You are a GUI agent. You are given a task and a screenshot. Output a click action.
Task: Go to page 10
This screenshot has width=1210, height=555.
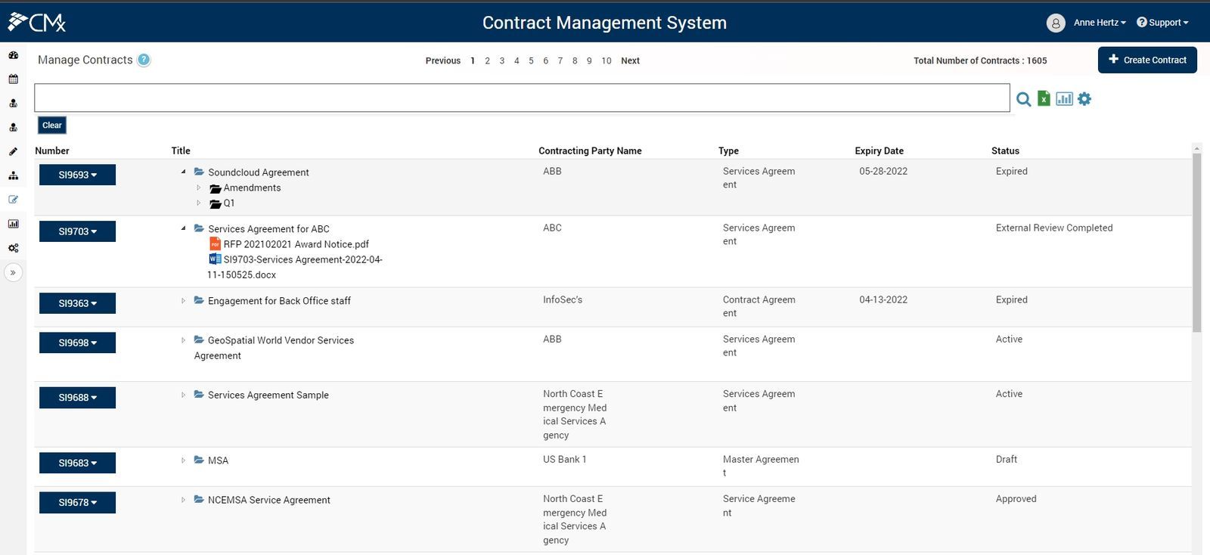(607, 60)
